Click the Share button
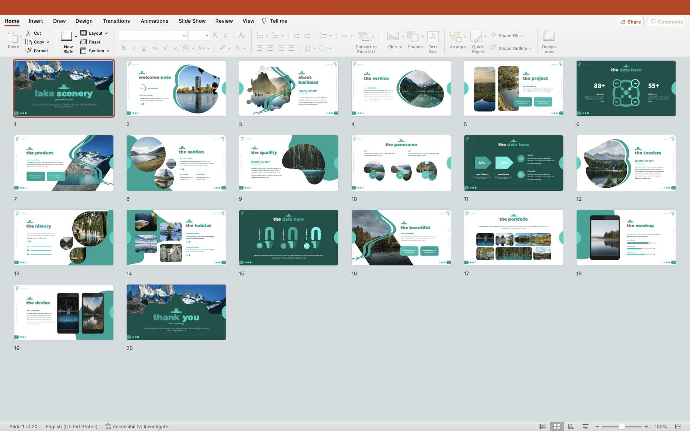 point(631,22)
